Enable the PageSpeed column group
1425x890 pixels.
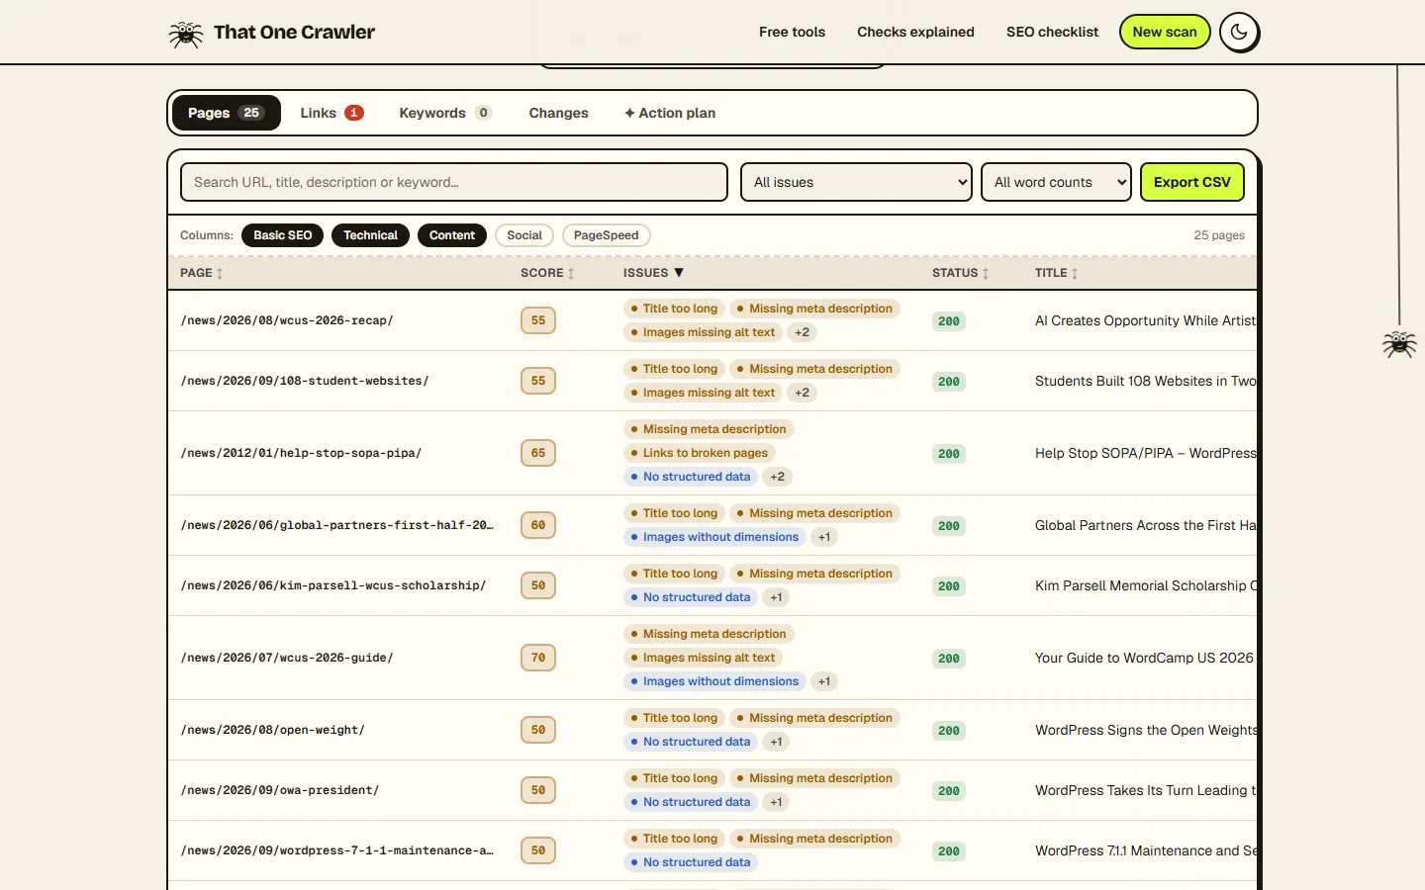[x=607, y=235]
